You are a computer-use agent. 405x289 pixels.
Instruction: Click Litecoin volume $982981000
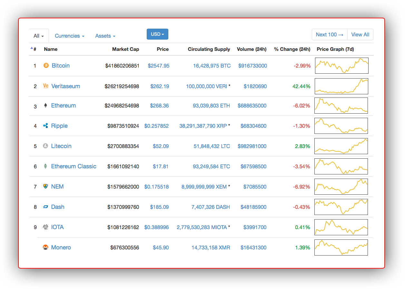pos(252,146)
